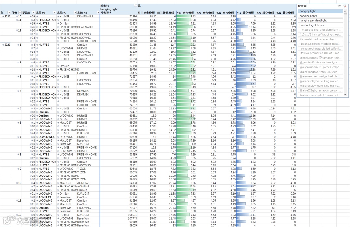350x227 pixels.
Task: Select 'pendant light fixture' slicer item
Action: point(320,25)
